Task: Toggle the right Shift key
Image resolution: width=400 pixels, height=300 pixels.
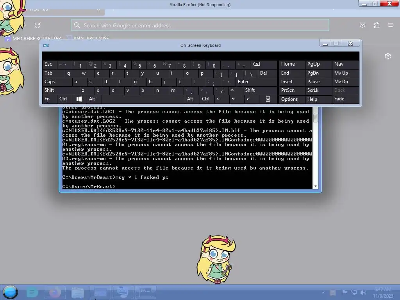Action: [x=260, y=90]
